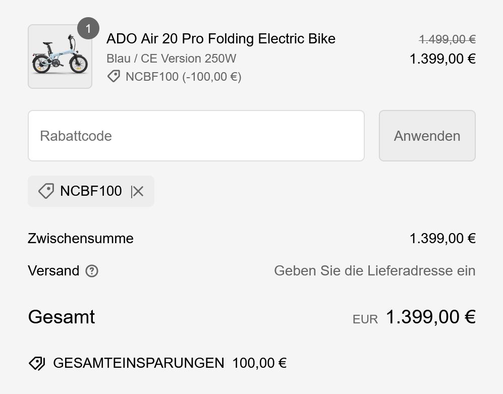Click the Zwischensumme label
Screen dimensions: 503x394
pyautogui.click(x=81, y=238)
